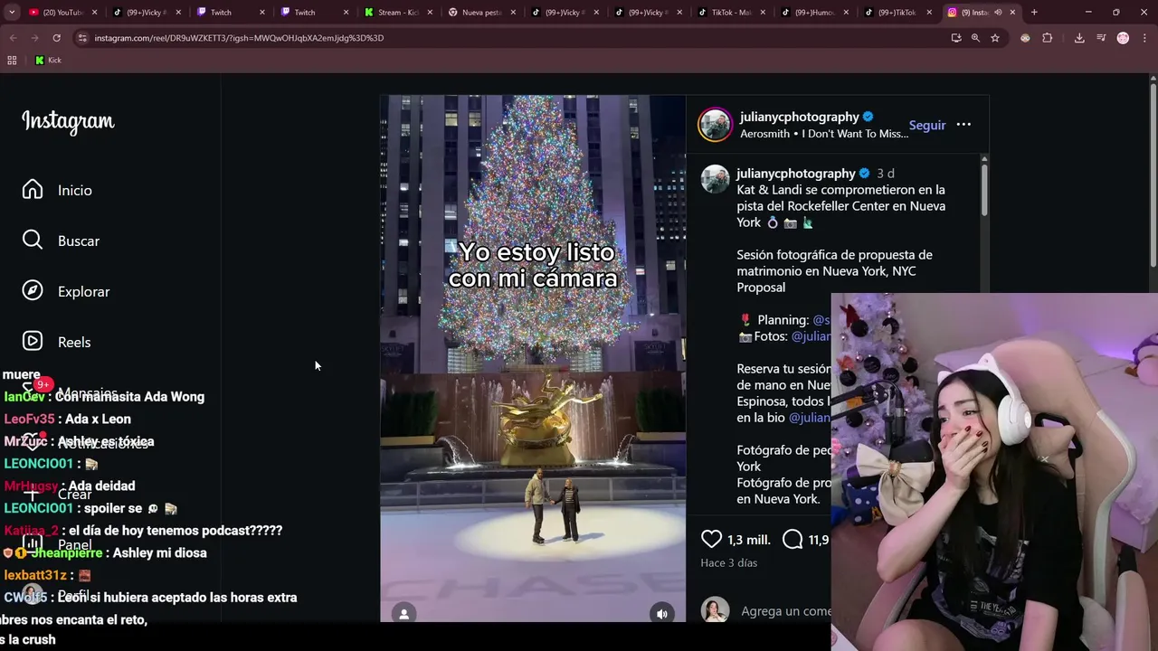Screen dimensions: 1158x651
Task: Click the Instagram logo
Action: [x=68, y=121]
